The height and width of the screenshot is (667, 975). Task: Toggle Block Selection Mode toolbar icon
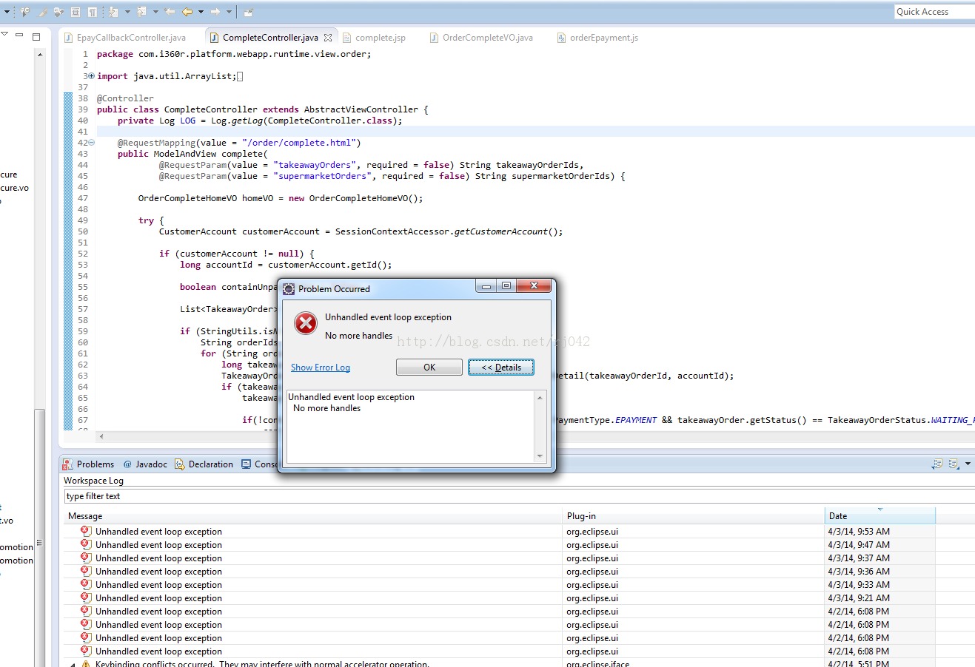[x=75, y=12]
